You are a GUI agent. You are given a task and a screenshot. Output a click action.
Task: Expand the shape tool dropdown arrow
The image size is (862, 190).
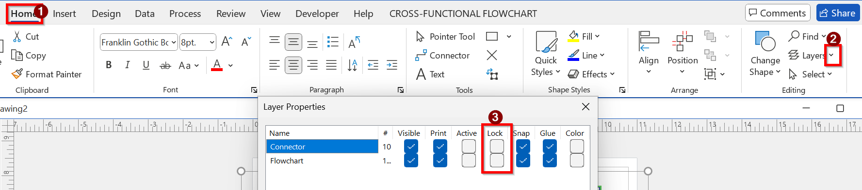pyautogui.click(x=509, y=36)
